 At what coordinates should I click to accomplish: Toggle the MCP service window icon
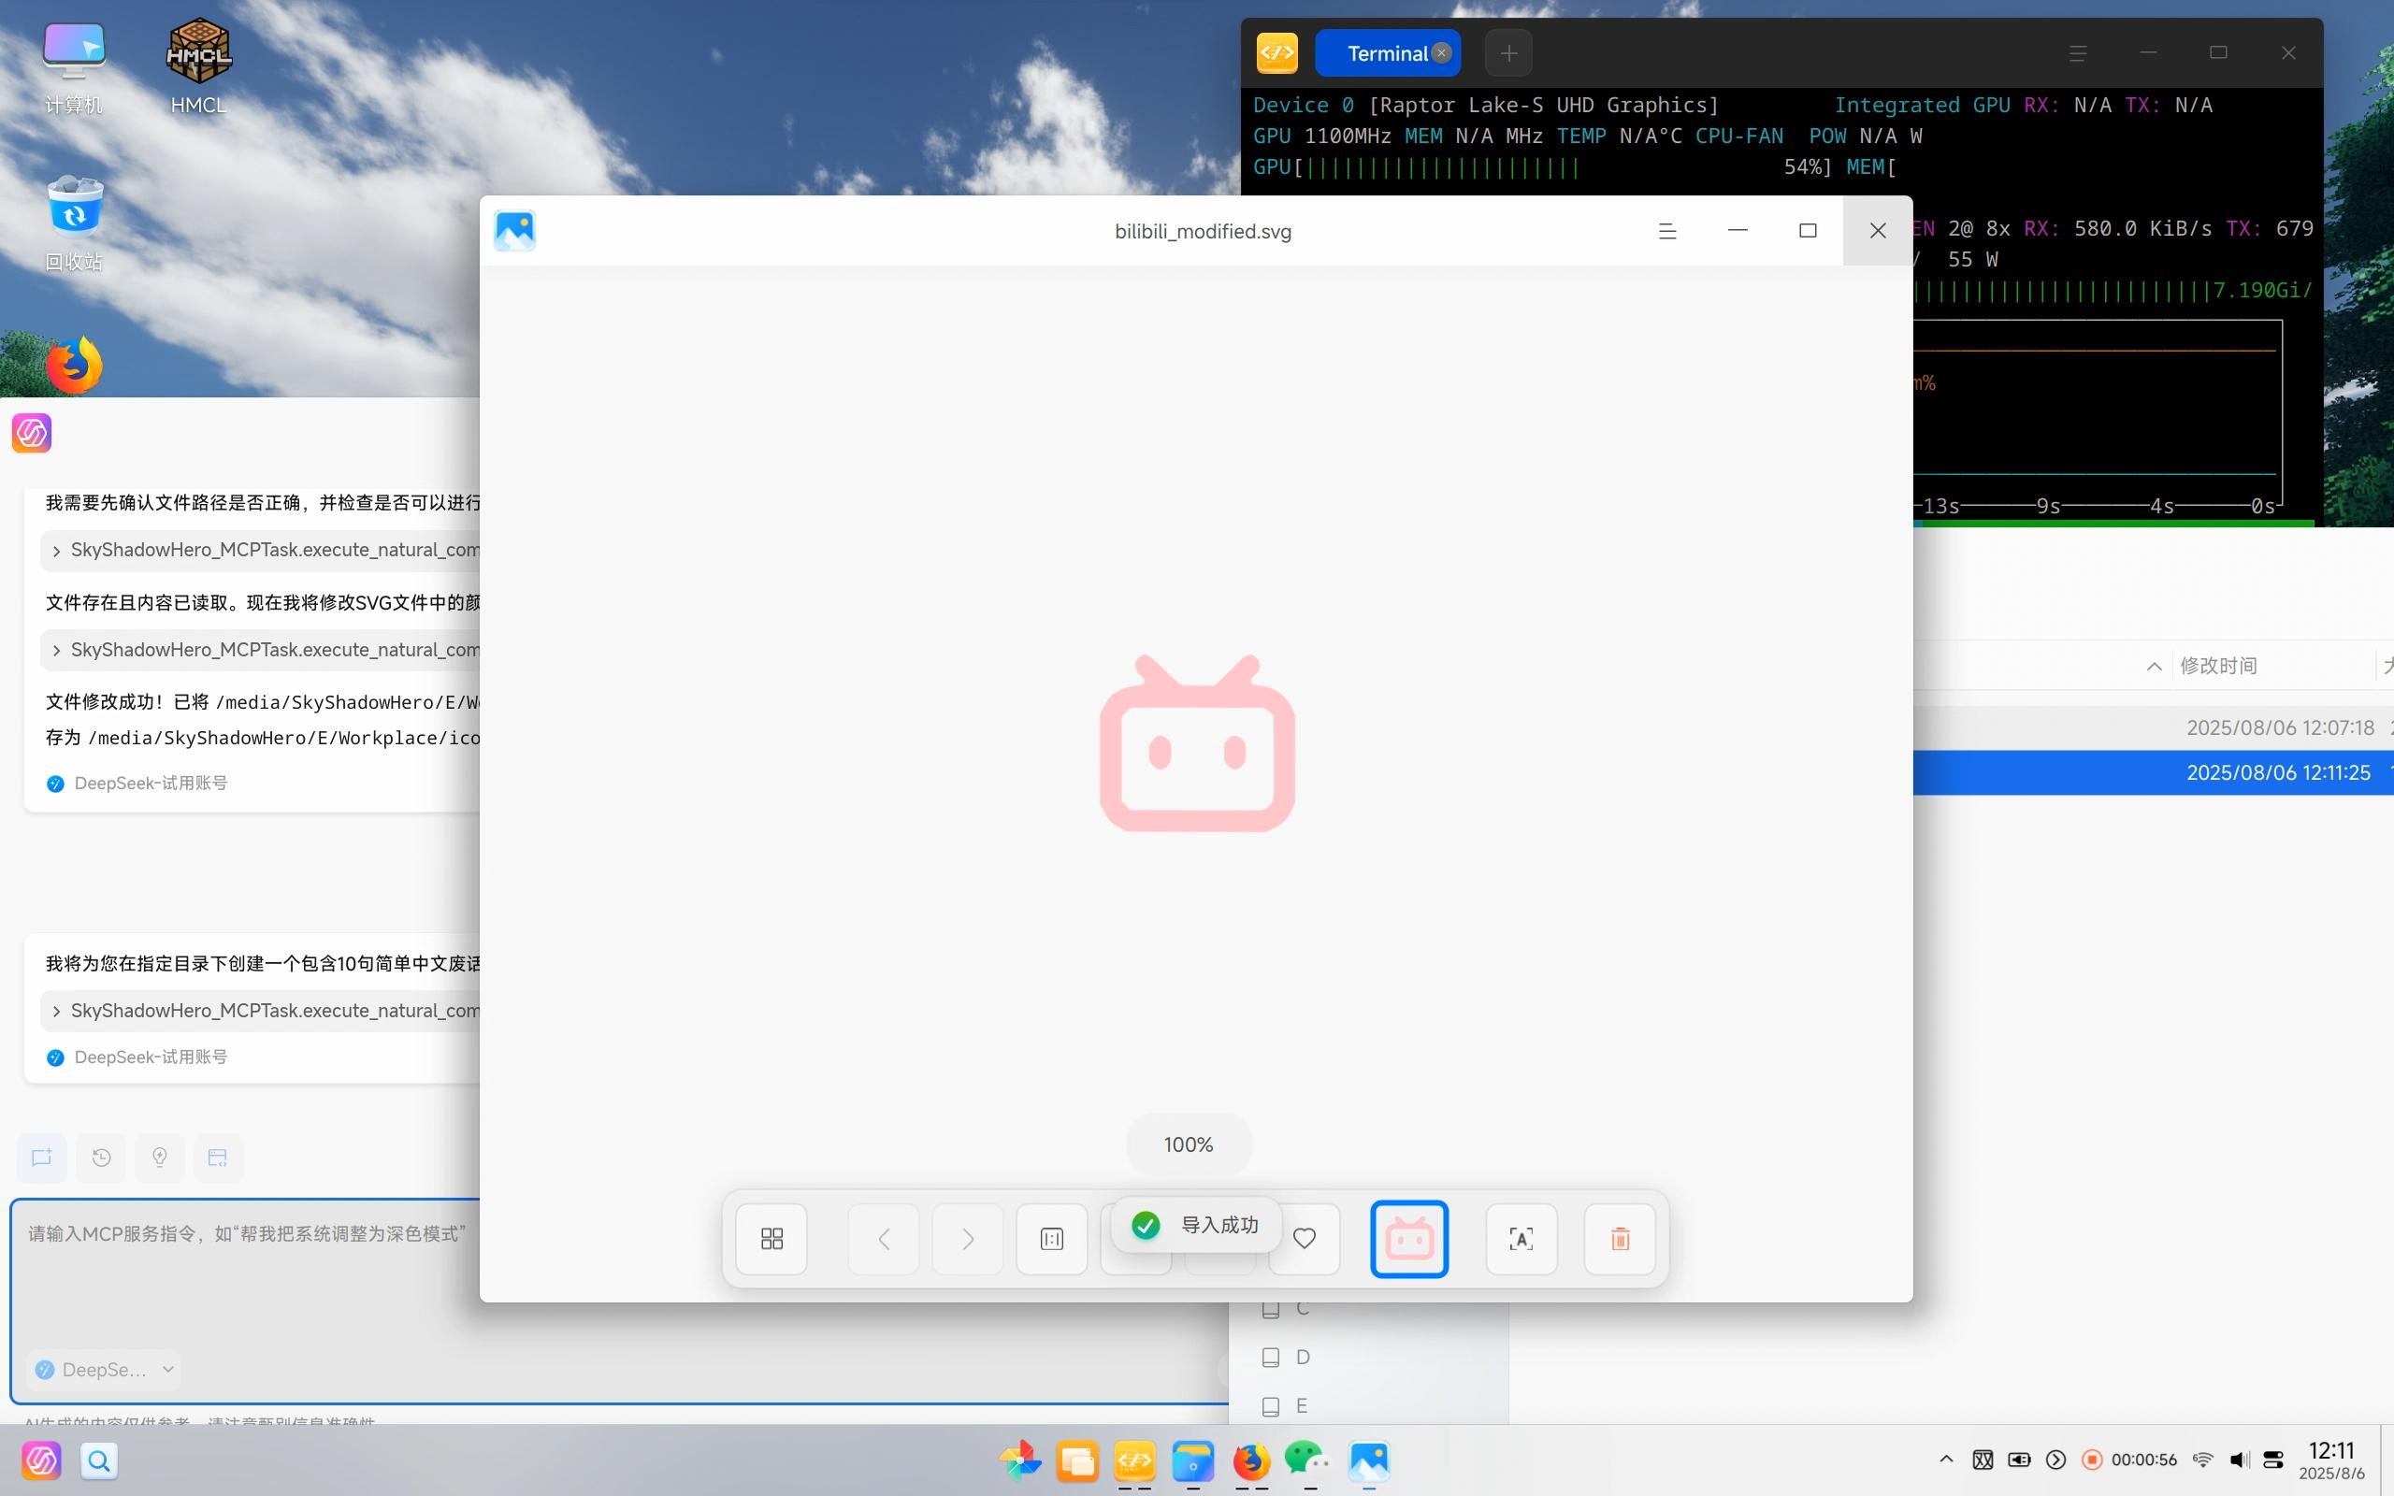coord(218,1158)
